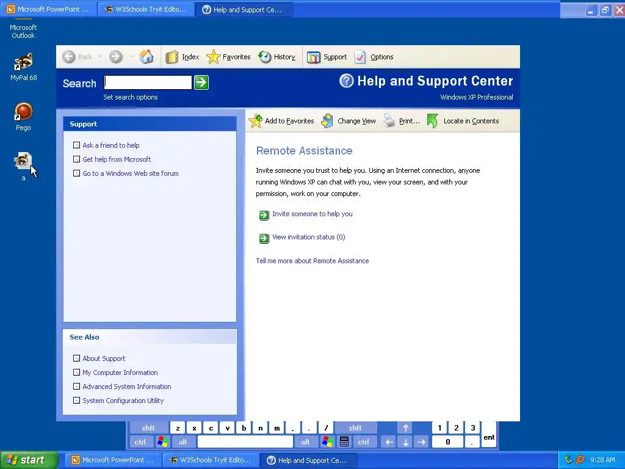
Task: Open Get help from Microsoft
Action: pos(117,159)
